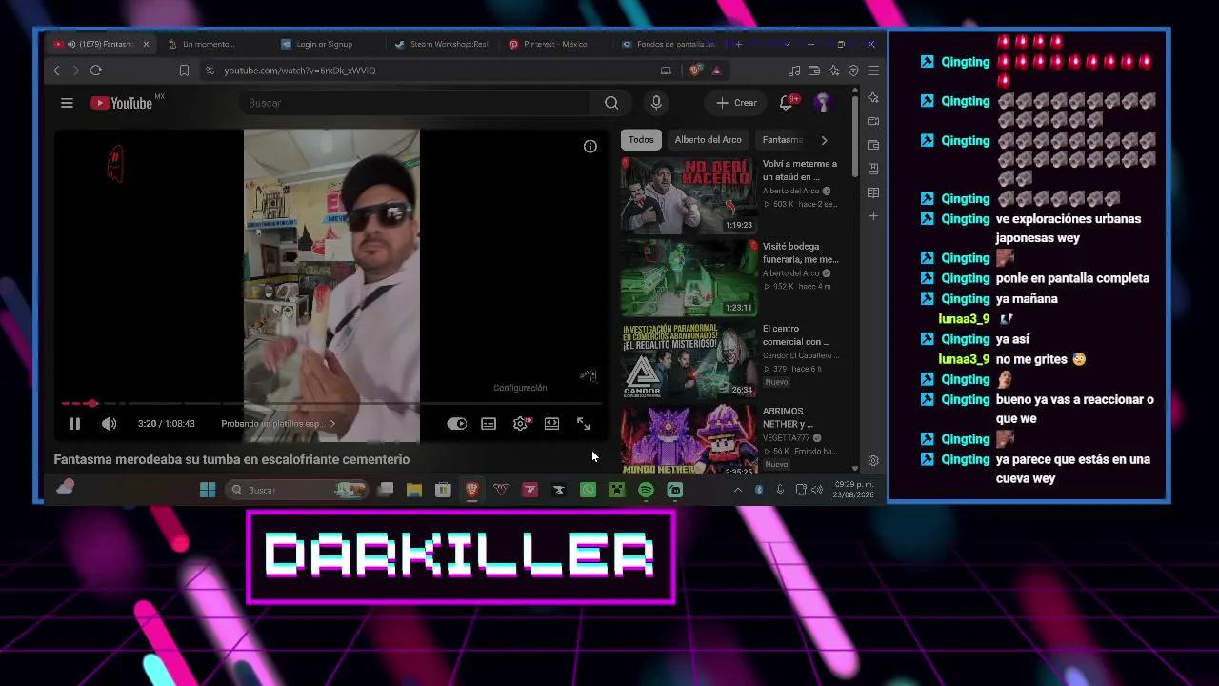This screenshot has height=686, width=1219.
Task: Bookmark this page in the browser
Action: point(184,71)
